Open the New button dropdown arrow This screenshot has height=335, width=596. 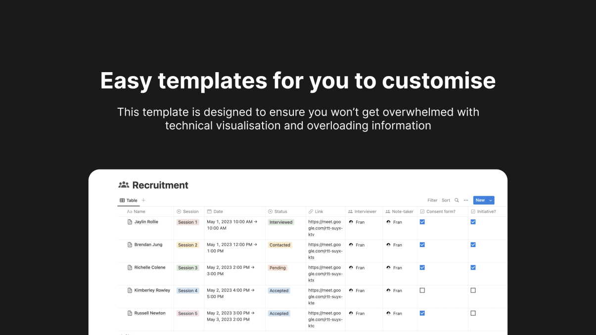click(x=491, y=200)
